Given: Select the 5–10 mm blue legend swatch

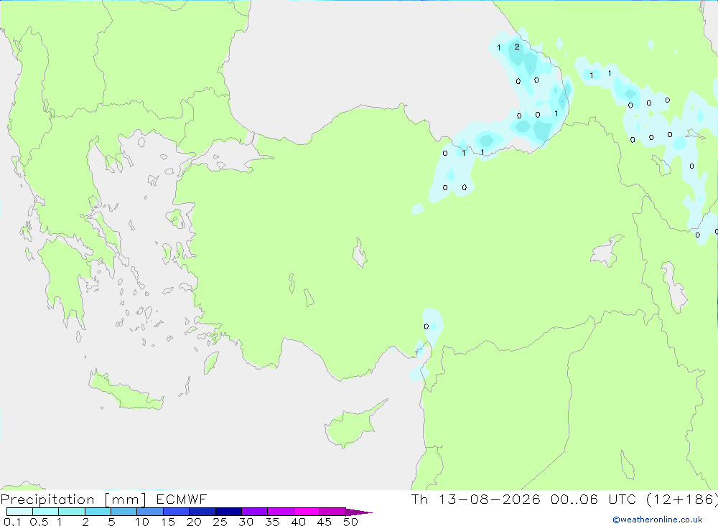Looking at the screenshot, I should pyautogui.click(x=124, y=512).
